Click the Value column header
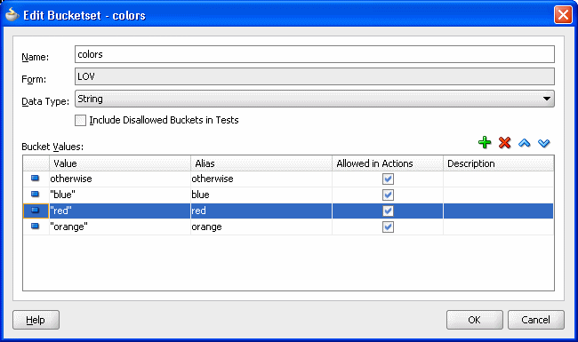The height and width of the screenshot is (342, 578). pos(120,163)
